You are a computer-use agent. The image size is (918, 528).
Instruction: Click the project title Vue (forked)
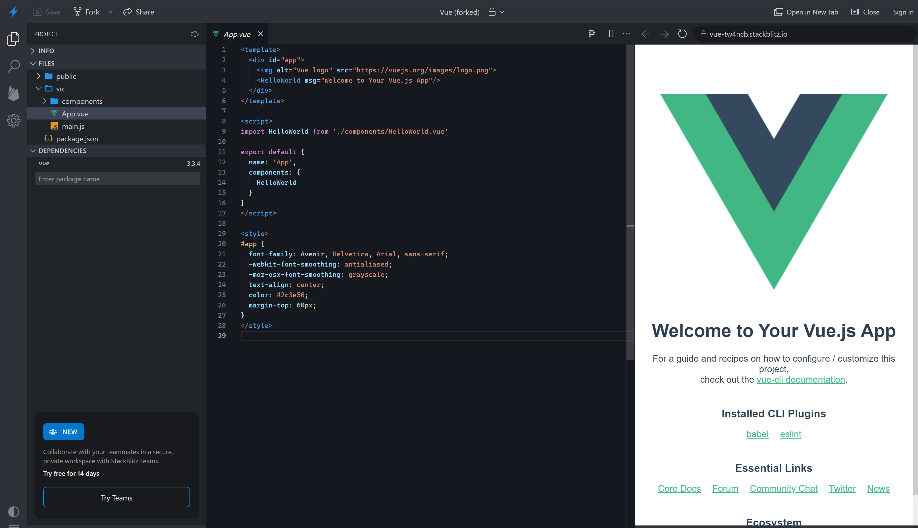459,12
